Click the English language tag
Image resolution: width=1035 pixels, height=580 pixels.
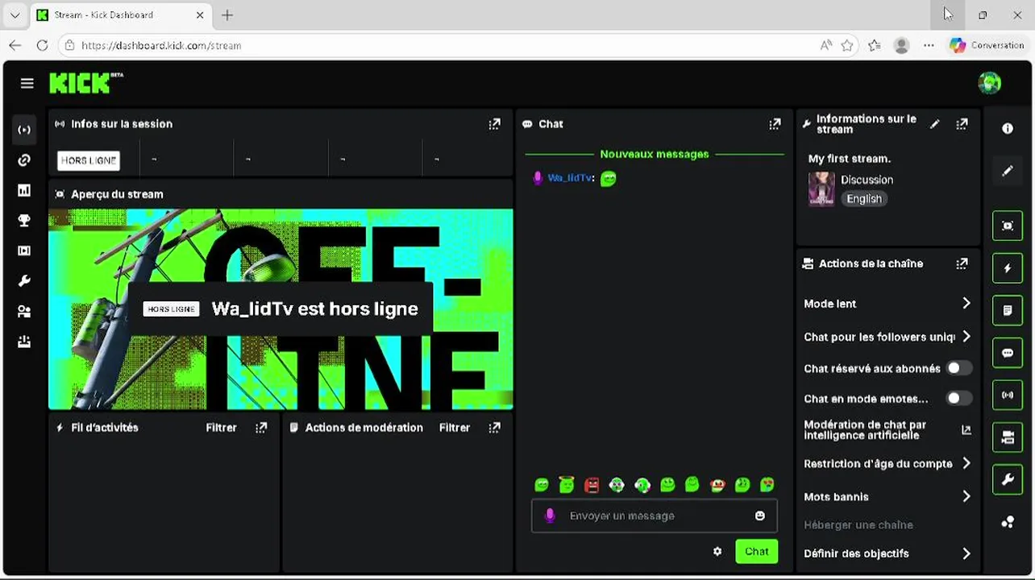pos(864,199)
